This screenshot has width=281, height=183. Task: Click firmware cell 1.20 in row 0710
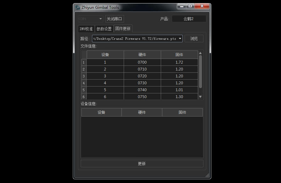click(x=179, y=69)
